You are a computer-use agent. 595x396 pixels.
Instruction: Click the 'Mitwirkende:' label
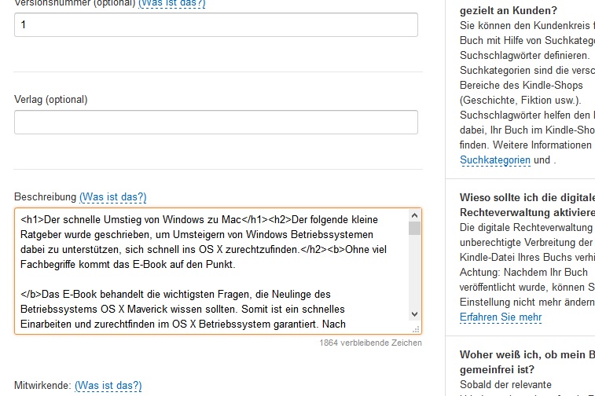coord(42,385)
